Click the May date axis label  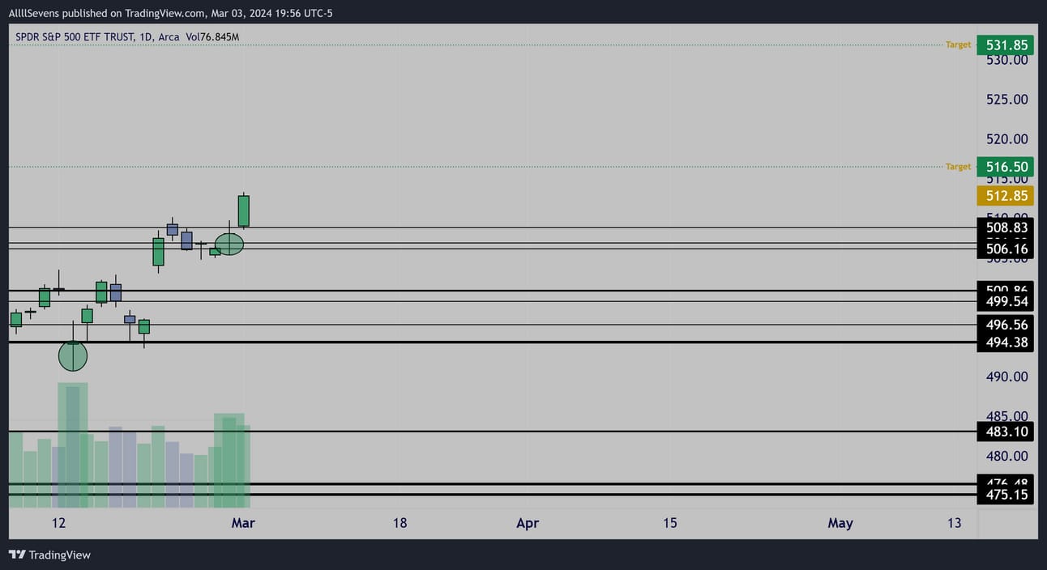coord(840,523)
